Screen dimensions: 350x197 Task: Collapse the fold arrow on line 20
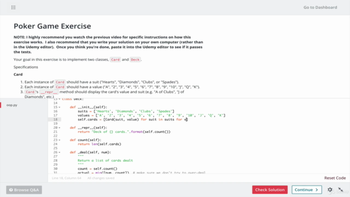point(60,128)
